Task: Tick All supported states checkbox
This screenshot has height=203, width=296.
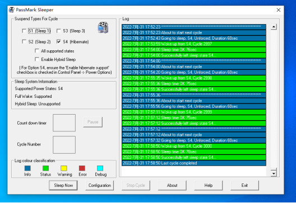Action: pyautogui.click(x=37, y=51)
